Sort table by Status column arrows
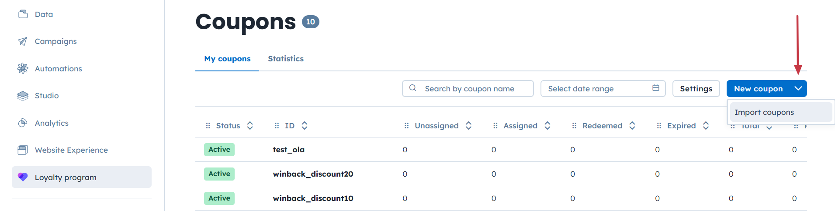This screenshot has width=835, height=211. (x=250, y=126)
